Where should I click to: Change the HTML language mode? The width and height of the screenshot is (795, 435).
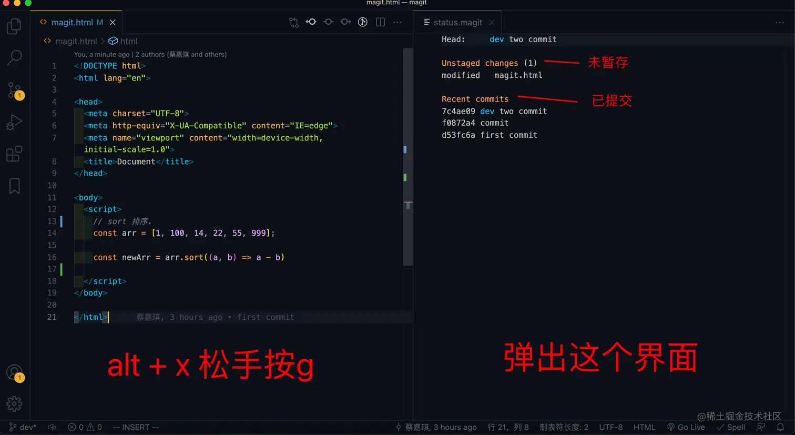pyautogui.click(x=644, y=427)
